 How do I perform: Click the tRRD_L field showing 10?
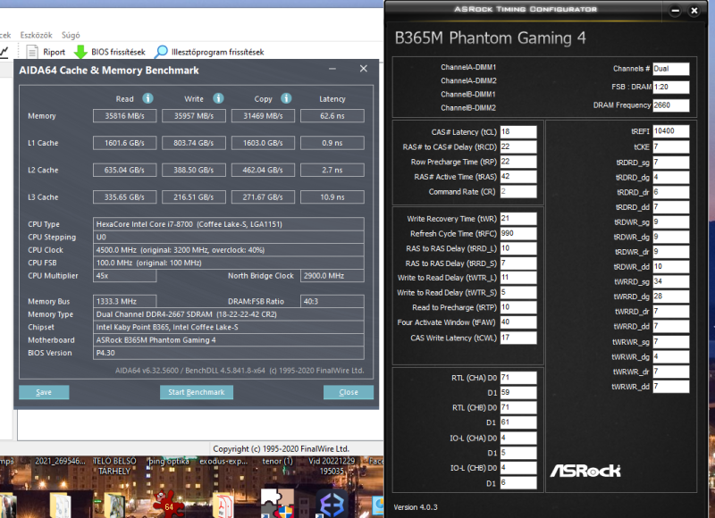pyautogui.click(x=518, y=248)
